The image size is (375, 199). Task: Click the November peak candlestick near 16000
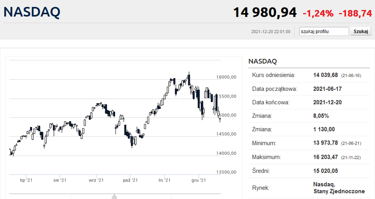pos(189,79)
